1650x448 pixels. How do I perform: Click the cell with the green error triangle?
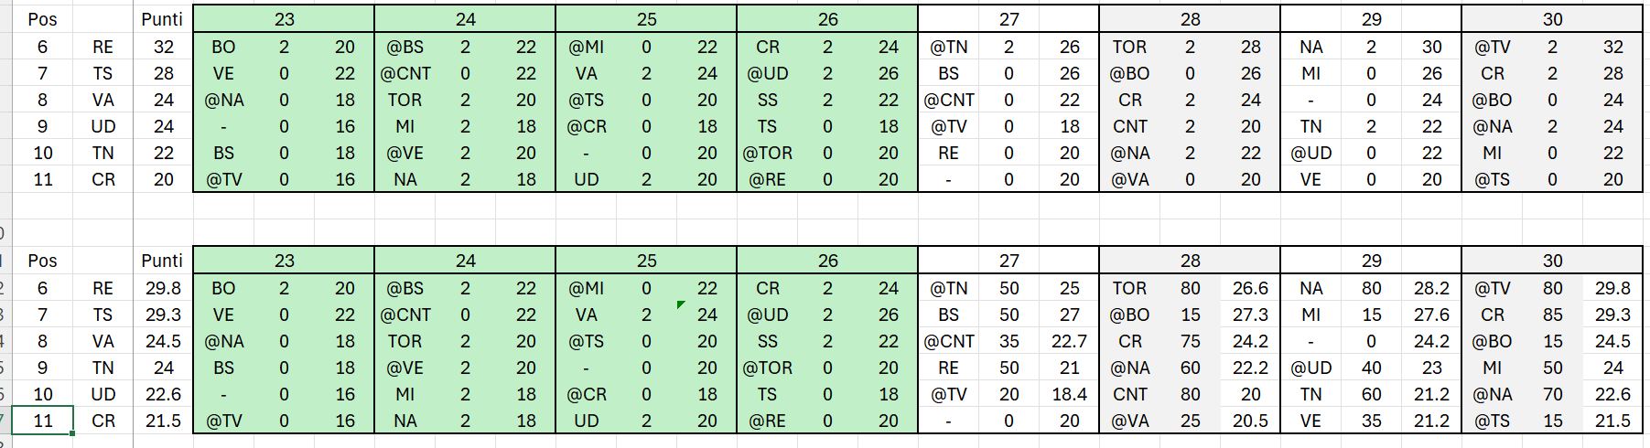706,315
